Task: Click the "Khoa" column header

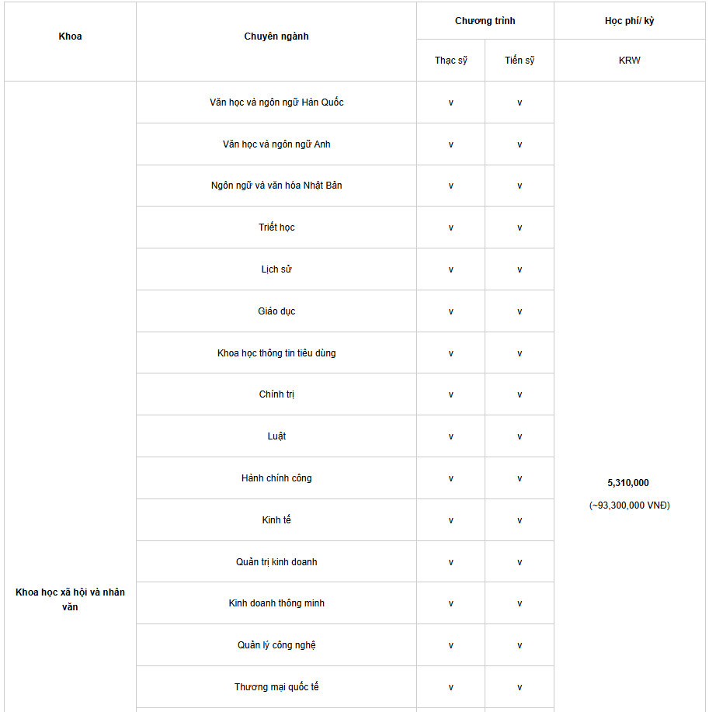Action: click(70, 36)
